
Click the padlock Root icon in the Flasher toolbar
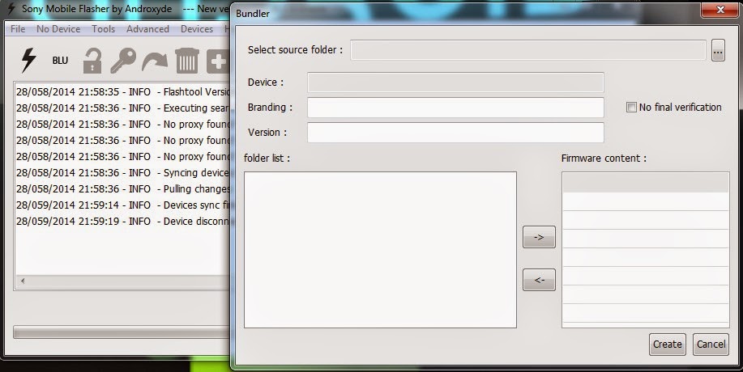(x=92, y=61)
